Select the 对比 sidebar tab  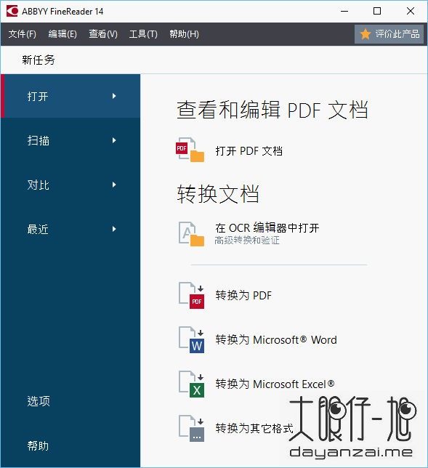point(70,185)
